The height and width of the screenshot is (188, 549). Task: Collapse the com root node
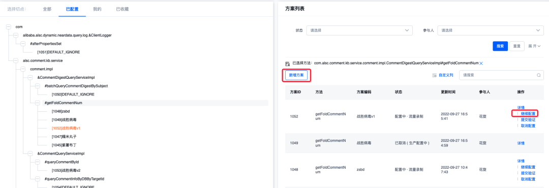click(x=9, y=26)
